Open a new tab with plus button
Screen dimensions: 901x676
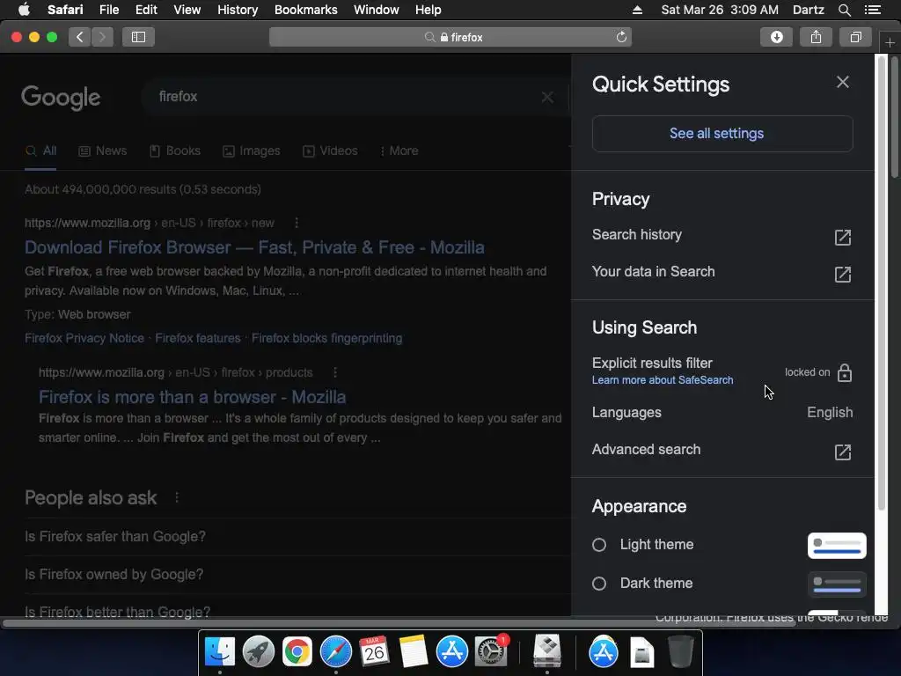coord(890,42)
